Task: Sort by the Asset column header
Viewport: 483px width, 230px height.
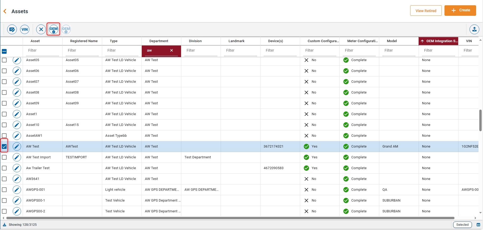Action: coord(35,41)
